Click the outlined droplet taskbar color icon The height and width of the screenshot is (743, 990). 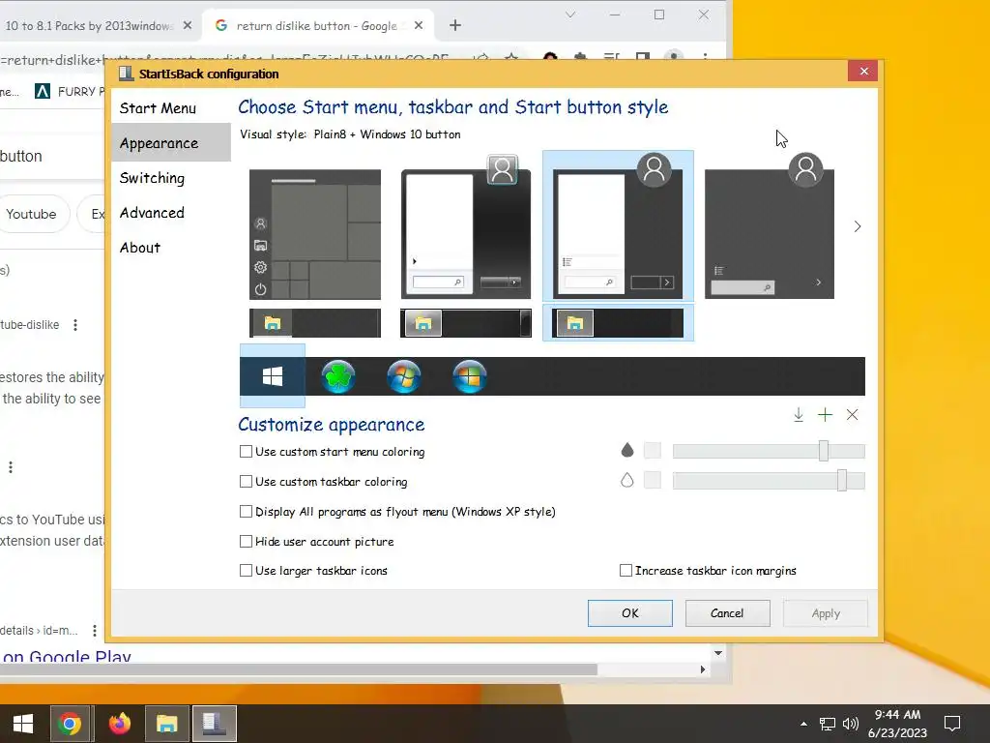click(x=626, y=480)
